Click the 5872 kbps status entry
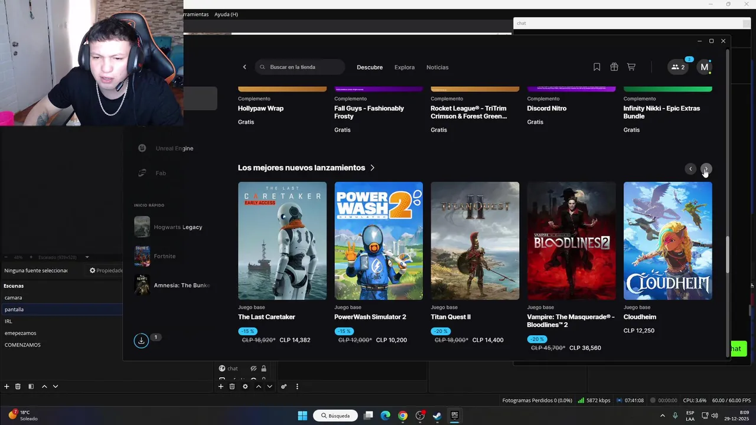756x425 pixels. 594,400
